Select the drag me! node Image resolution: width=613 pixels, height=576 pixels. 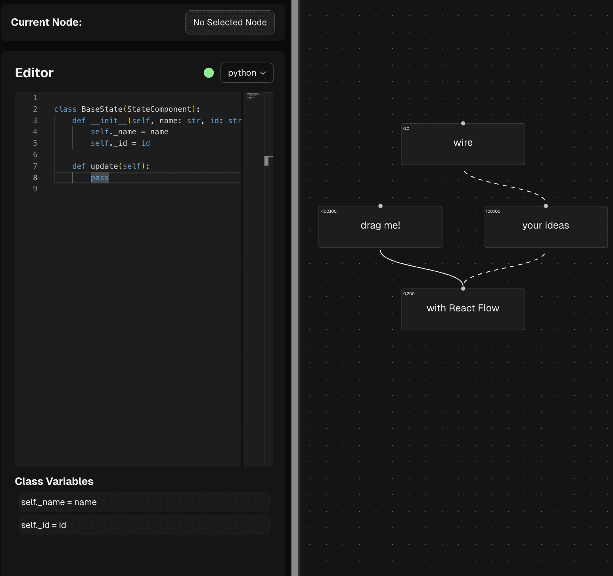(380, 227)
